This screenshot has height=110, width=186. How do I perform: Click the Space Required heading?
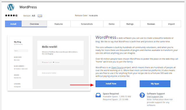pyautogui.click(x=111, y=93)
